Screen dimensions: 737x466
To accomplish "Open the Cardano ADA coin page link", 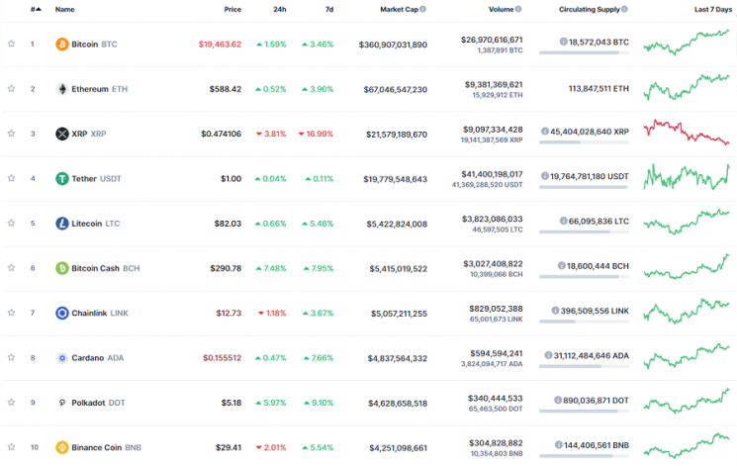I will 97,358.
